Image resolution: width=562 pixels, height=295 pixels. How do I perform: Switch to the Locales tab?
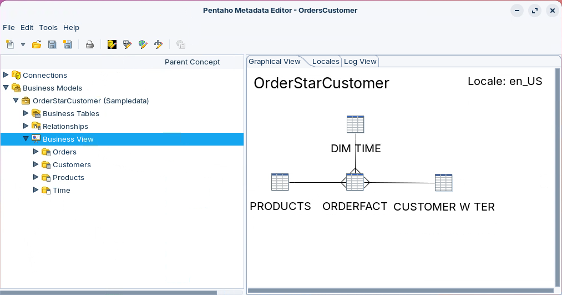pos(325,62)
